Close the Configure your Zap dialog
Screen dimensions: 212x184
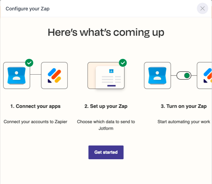pos(202,9)
